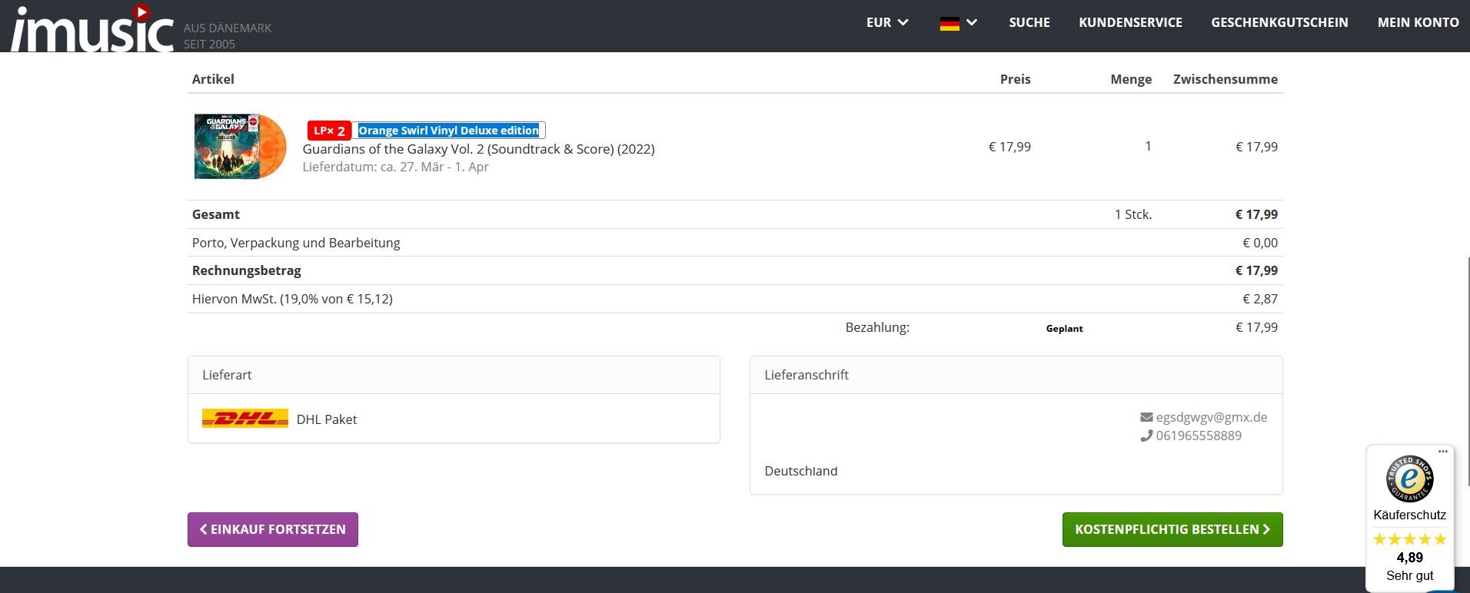Open SUCHE in the top menu
Screen dimensions: 1470x593
point(1029,22)
